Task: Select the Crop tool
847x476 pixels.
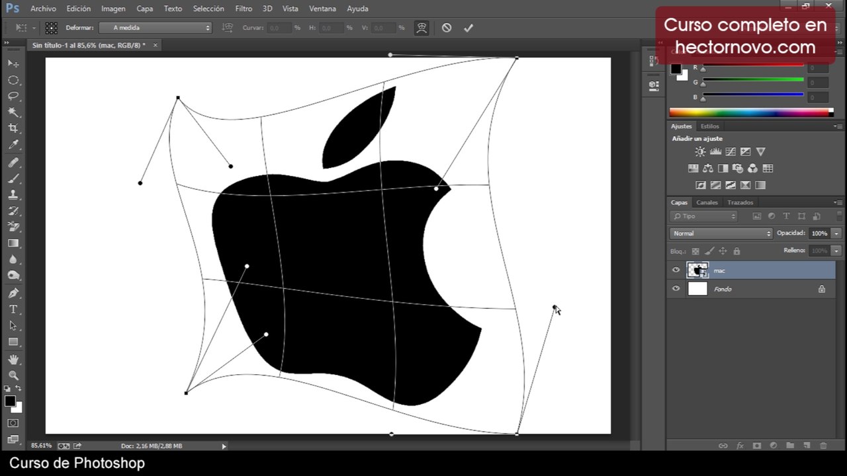Action: pos(13,128)
